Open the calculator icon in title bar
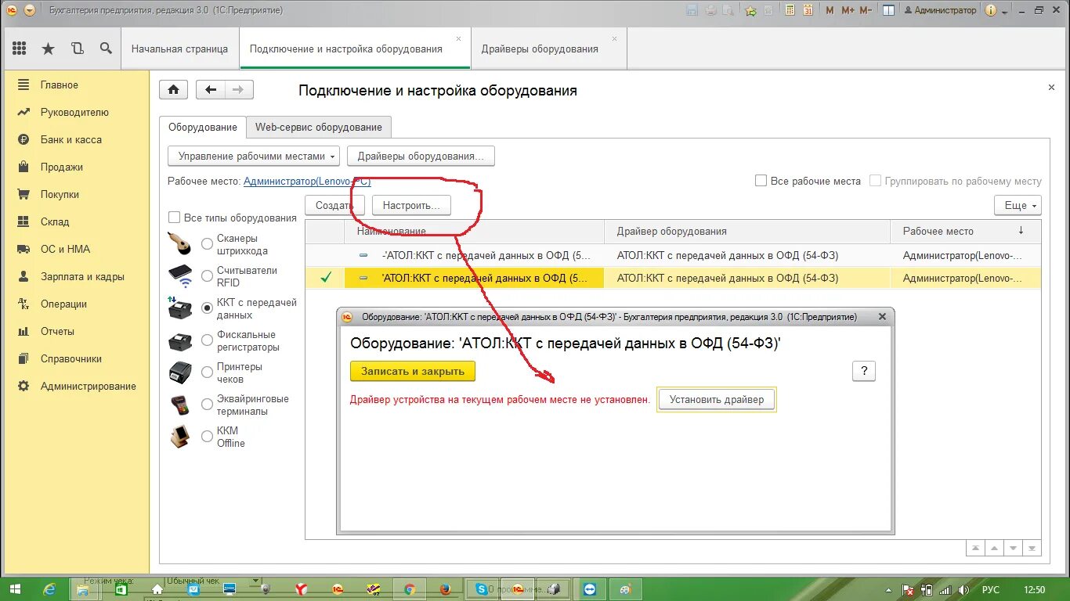1070x601 pixels. pos(790,10)
